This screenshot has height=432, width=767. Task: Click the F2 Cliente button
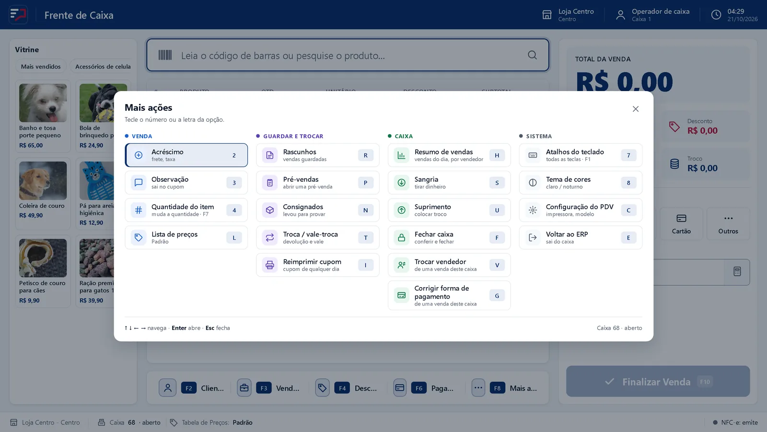click(192, 388)
